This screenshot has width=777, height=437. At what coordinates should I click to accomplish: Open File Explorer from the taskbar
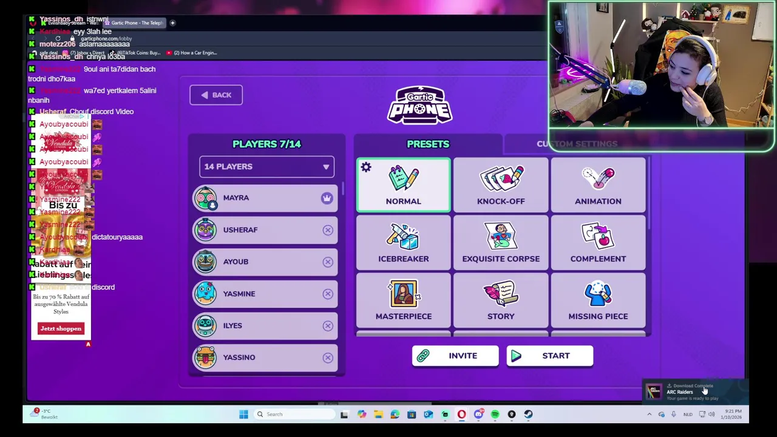click(x=378, y=415)
